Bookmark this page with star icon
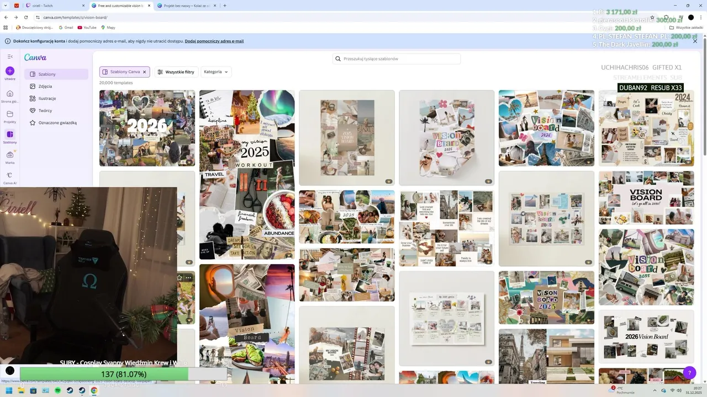 [652, 17]
